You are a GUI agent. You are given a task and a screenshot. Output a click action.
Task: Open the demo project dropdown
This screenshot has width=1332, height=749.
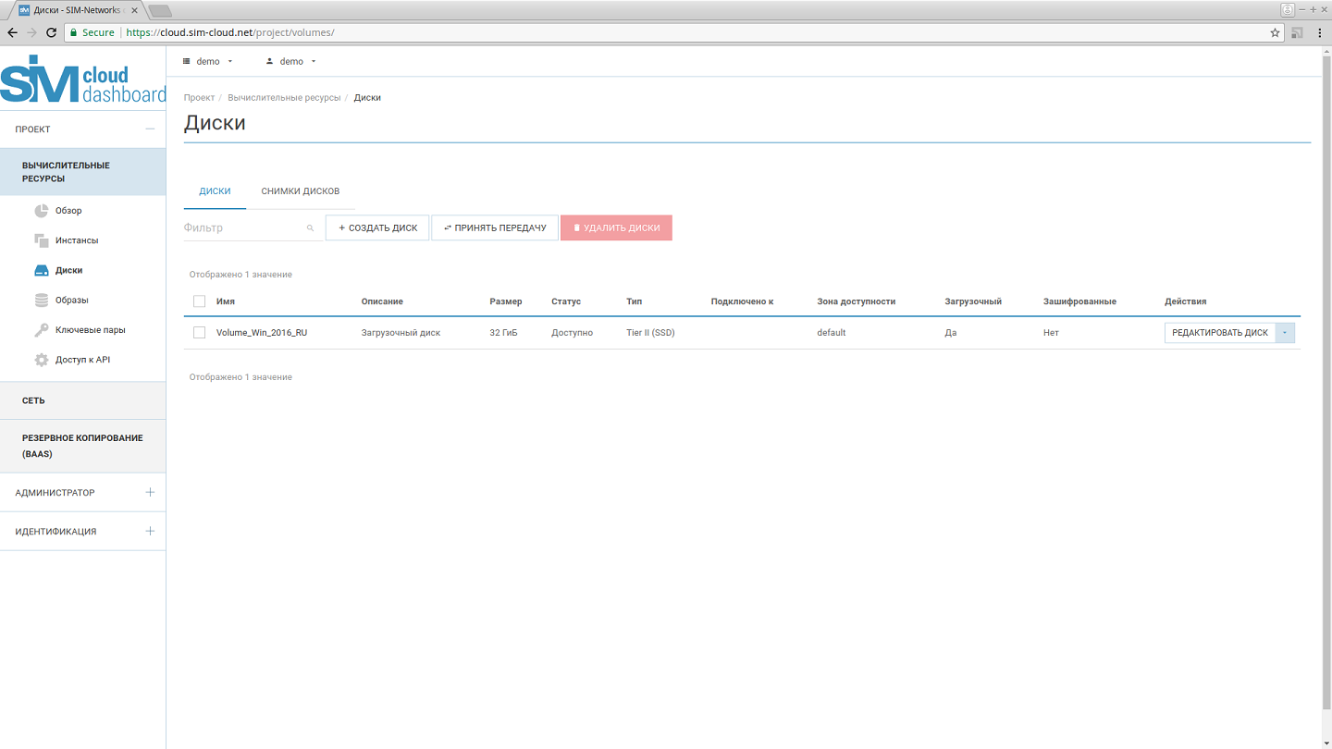(208, 61)
